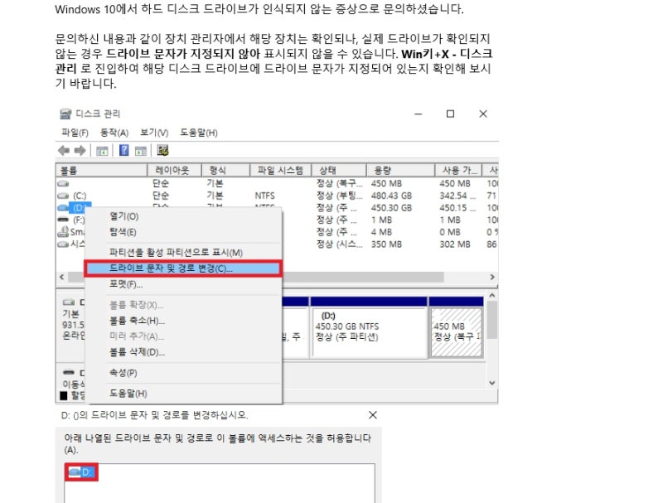Click the right arrow of the horizontal scrollbar

(492, 277)
